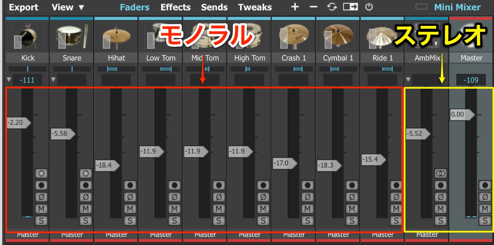Viewport: 494px width, 245px height.
Task: Mute the Master channel
Action: click(x=484, y=209)
